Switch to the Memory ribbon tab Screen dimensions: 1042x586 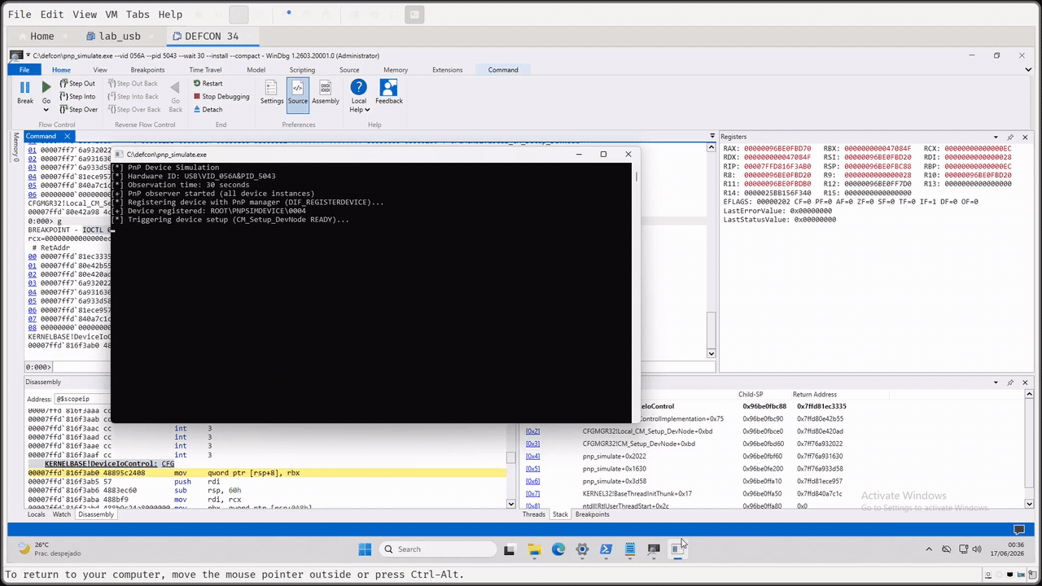click(396, 70)
